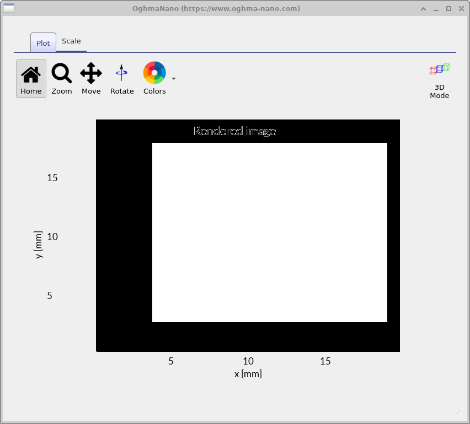This screenshot has height=424, width=470.
Task: Click the OghmaNano title bar icon
Action: 8,8
